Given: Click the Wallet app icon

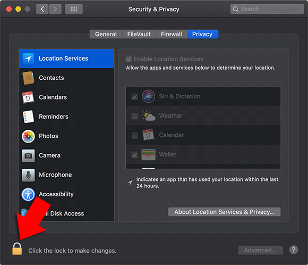Looking at the screenshot, I should click(148, 154).
